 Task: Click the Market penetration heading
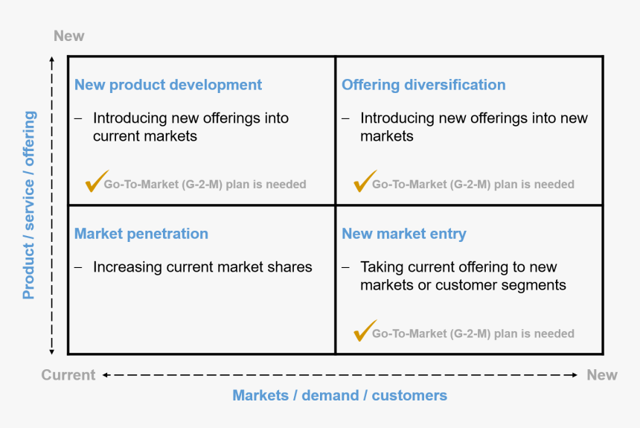pos(141,234)
